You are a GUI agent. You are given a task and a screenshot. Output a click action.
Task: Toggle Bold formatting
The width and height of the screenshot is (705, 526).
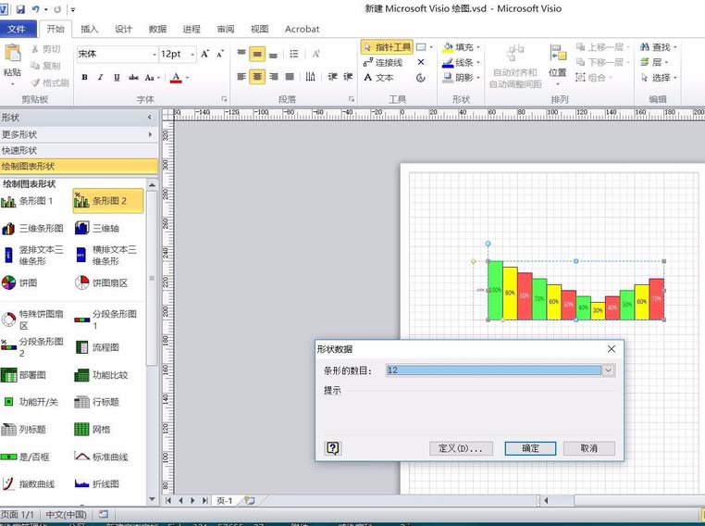pyautogui.click(x=84, y=78)
